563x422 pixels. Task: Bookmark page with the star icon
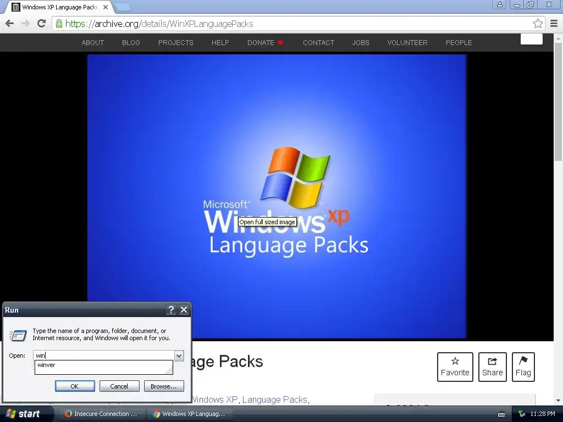pos(538,24)
